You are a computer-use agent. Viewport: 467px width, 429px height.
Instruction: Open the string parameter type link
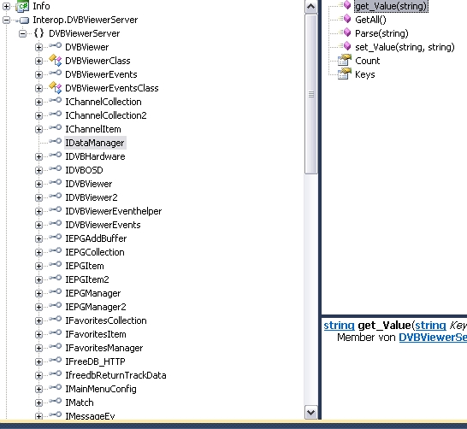coord(430,326)
